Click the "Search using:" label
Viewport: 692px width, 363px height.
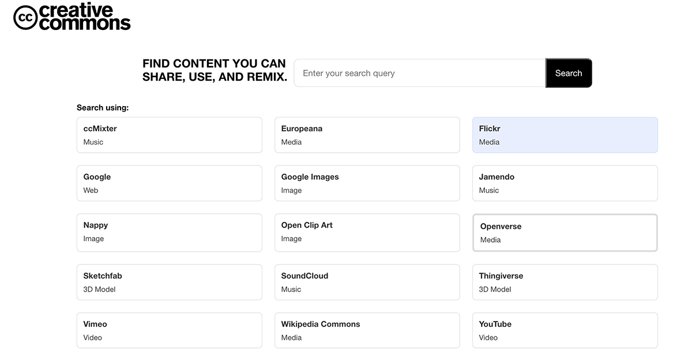point(103,108)
